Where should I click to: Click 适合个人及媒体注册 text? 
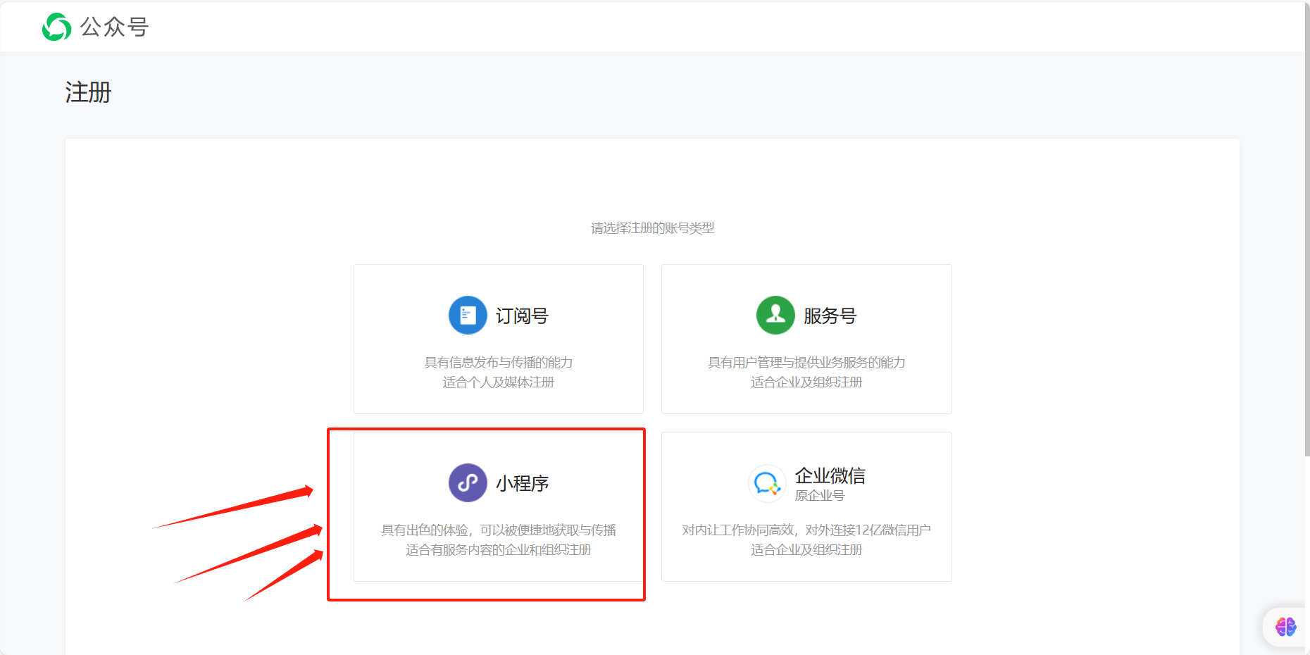[x=499, y=382]
